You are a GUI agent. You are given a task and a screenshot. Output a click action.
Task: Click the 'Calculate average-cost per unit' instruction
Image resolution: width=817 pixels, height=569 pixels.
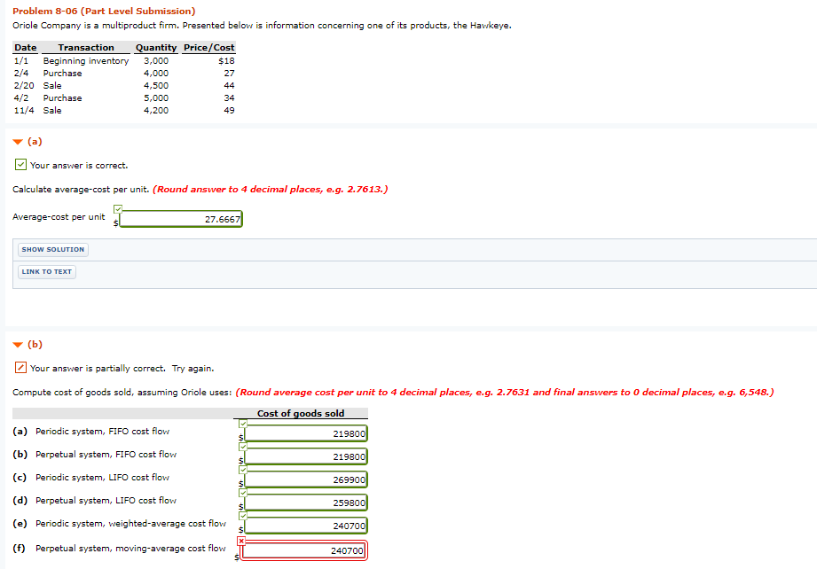coord(81,190)
